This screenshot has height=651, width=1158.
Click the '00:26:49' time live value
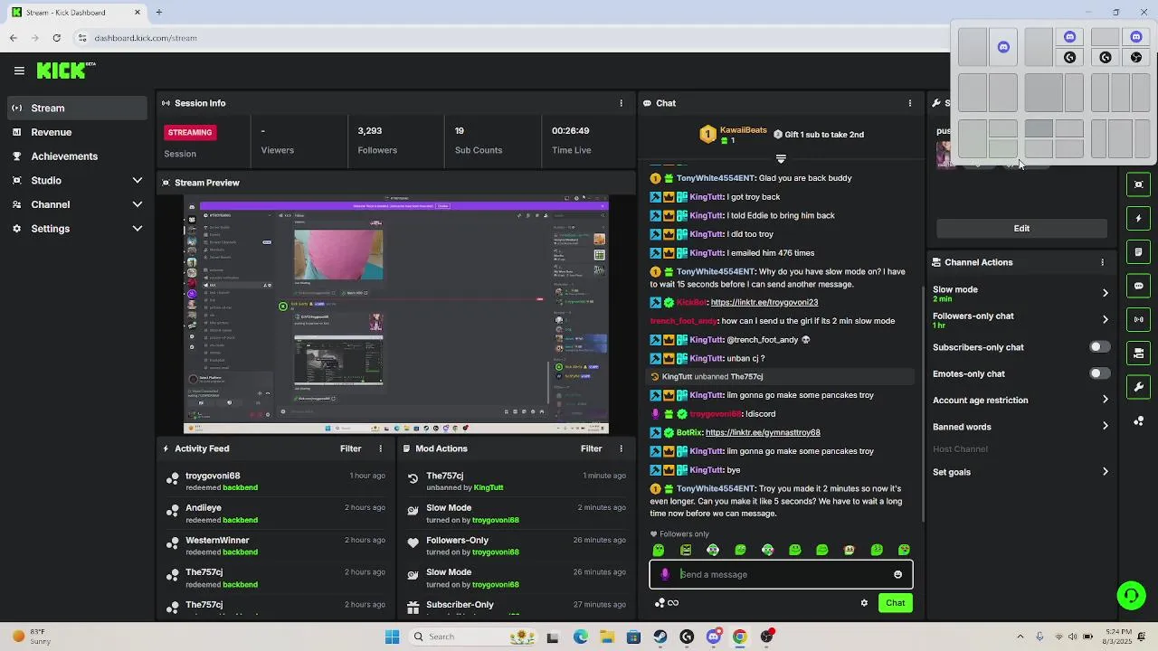point(571,131)
